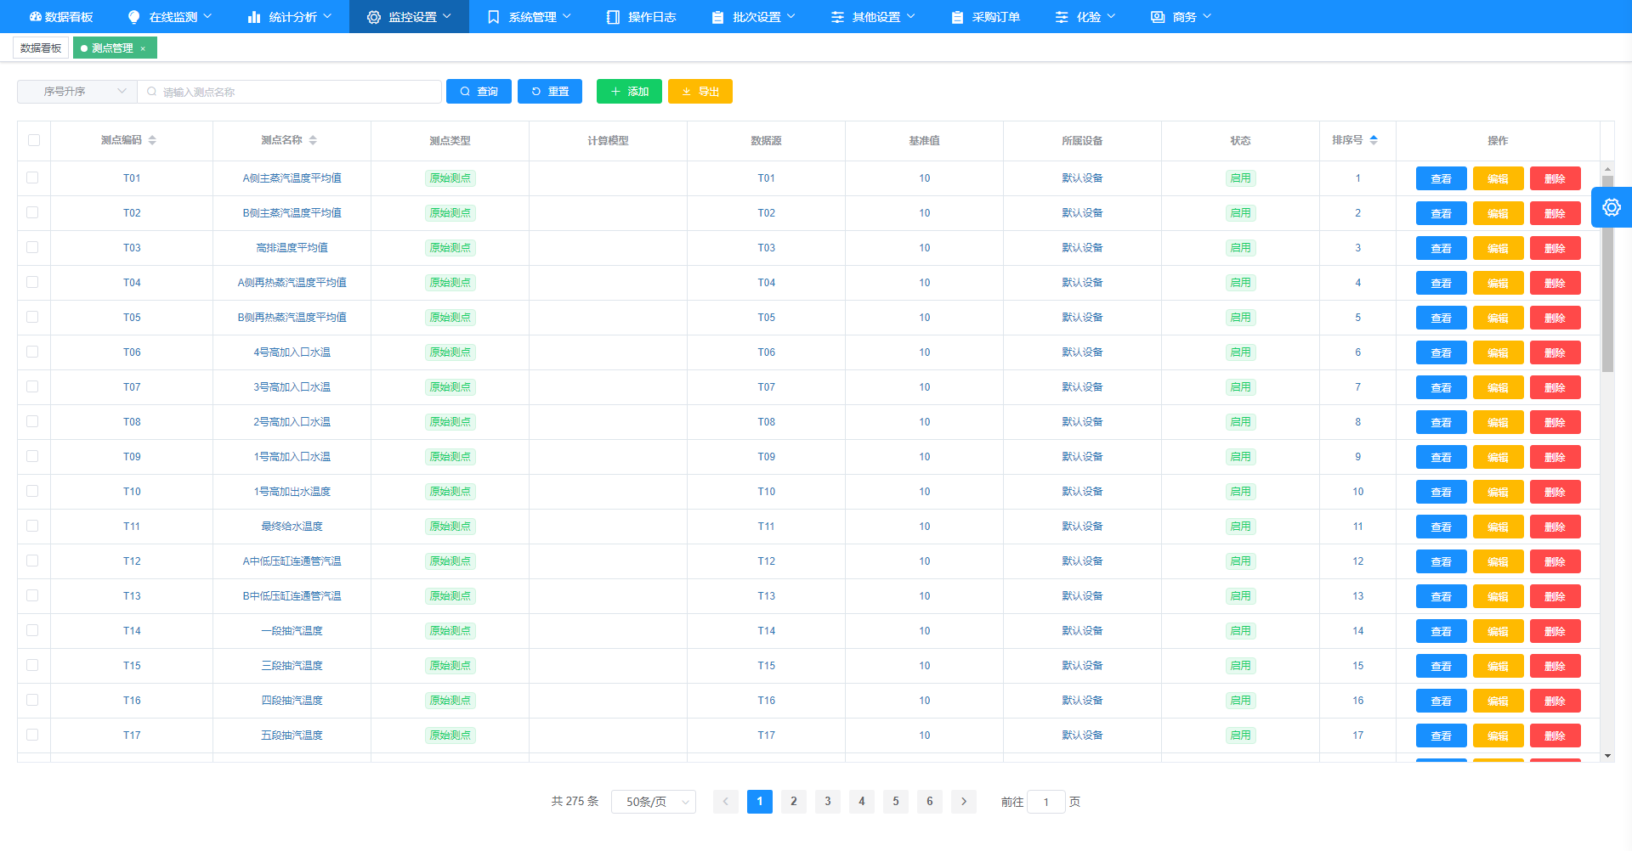Image resolution: width=1632 pixels, height=851 pixels.
Task: Click the 采购订单 order icon in navbar
Action: click(957, 16)
